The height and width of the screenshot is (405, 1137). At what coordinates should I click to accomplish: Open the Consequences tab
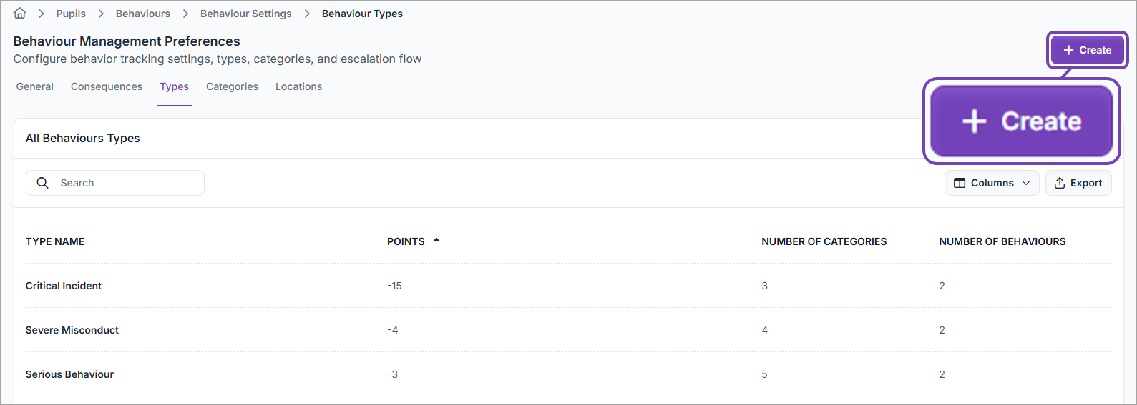(x=107, y=86)
